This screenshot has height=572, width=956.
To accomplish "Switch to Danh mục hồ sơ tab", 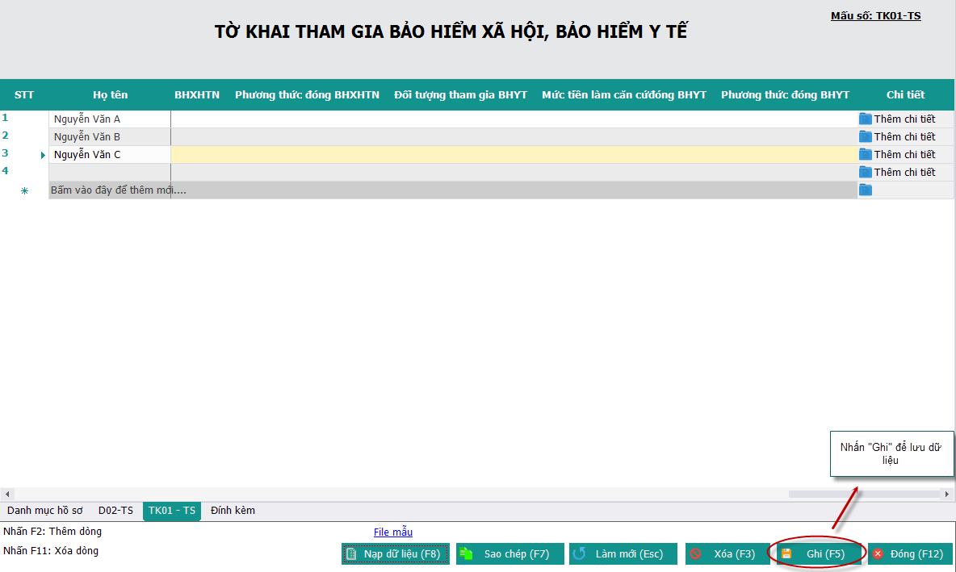I will coord(44,511).
